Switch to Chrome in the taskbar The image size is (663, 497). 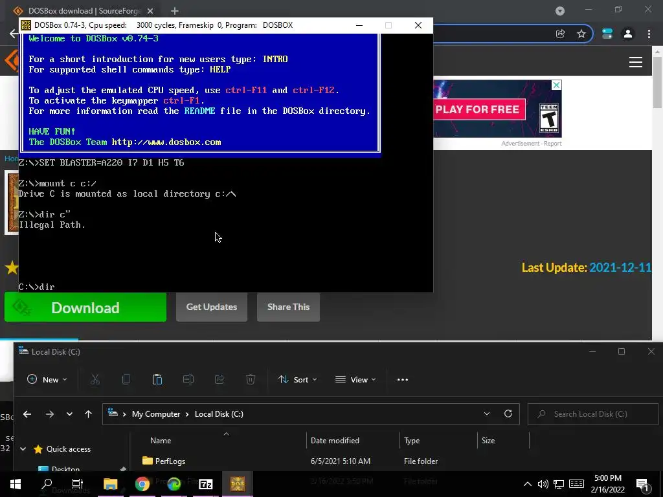[x=142, y=484]
